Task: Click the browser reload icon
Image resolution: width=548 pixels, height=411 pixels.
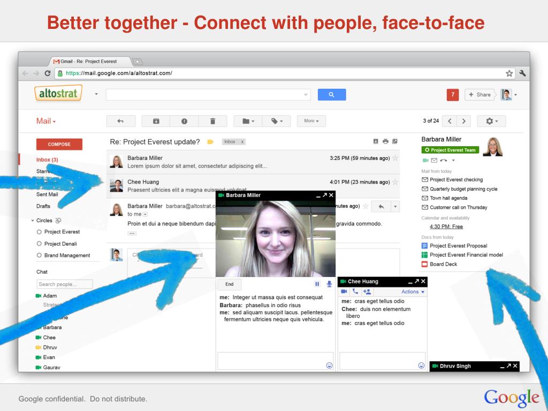Action: click(x=48, y=73)
